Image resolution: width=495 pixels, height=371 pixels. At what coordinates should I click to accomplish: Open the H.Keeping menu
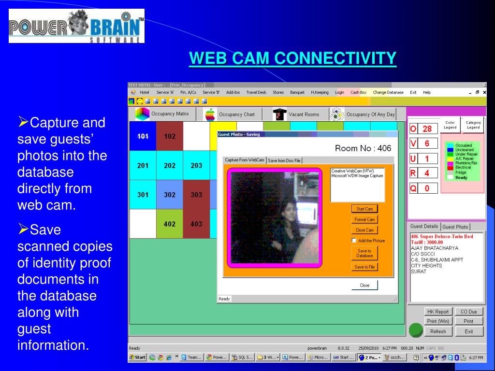coord(320,92)
